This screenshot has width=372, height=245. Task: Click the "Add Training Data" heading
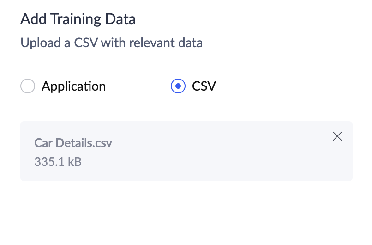(78, 19)
